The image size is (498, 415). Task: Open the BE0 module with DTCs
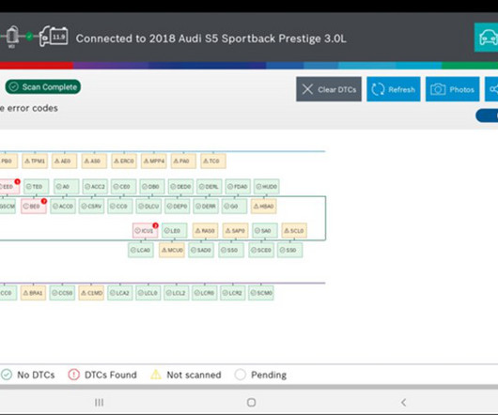34,207
